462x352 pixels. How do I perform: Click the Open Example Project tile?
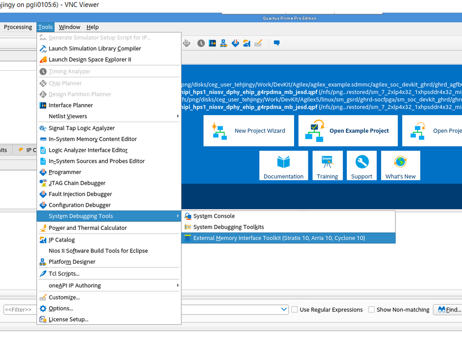pyautogui.click(x=348, y=130)
